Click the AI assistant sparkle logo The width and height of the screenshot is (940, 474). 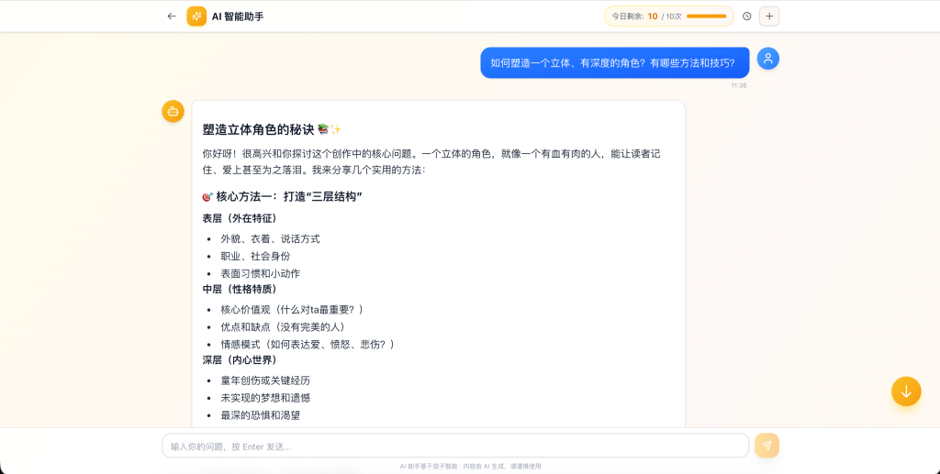coord(196,17)
